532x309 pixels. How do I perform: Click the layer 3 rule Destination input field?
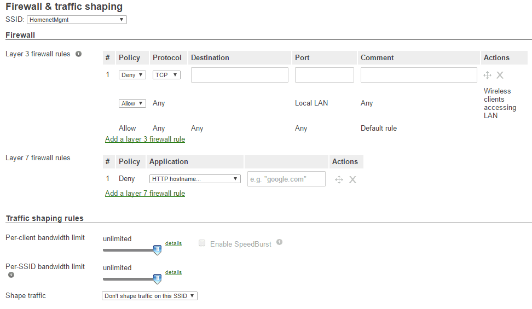click(239, 75)
